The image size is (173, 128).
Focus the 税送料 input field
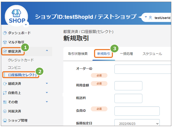[128, 98]
